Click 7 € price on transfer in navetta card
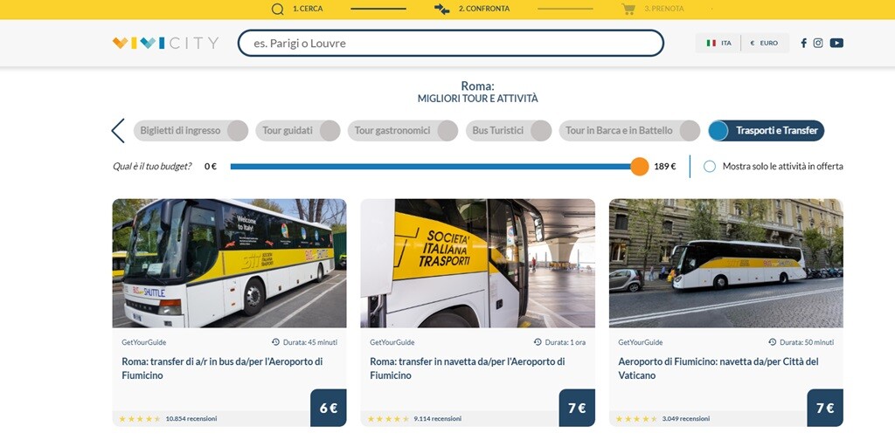The height and width of the screenshot is (440, 895). pyautogui.click(x=577, y=408)
